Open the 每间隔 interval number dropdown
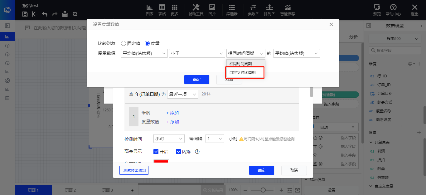This screenshot has height=195, width=426. (x=215, y=139)
